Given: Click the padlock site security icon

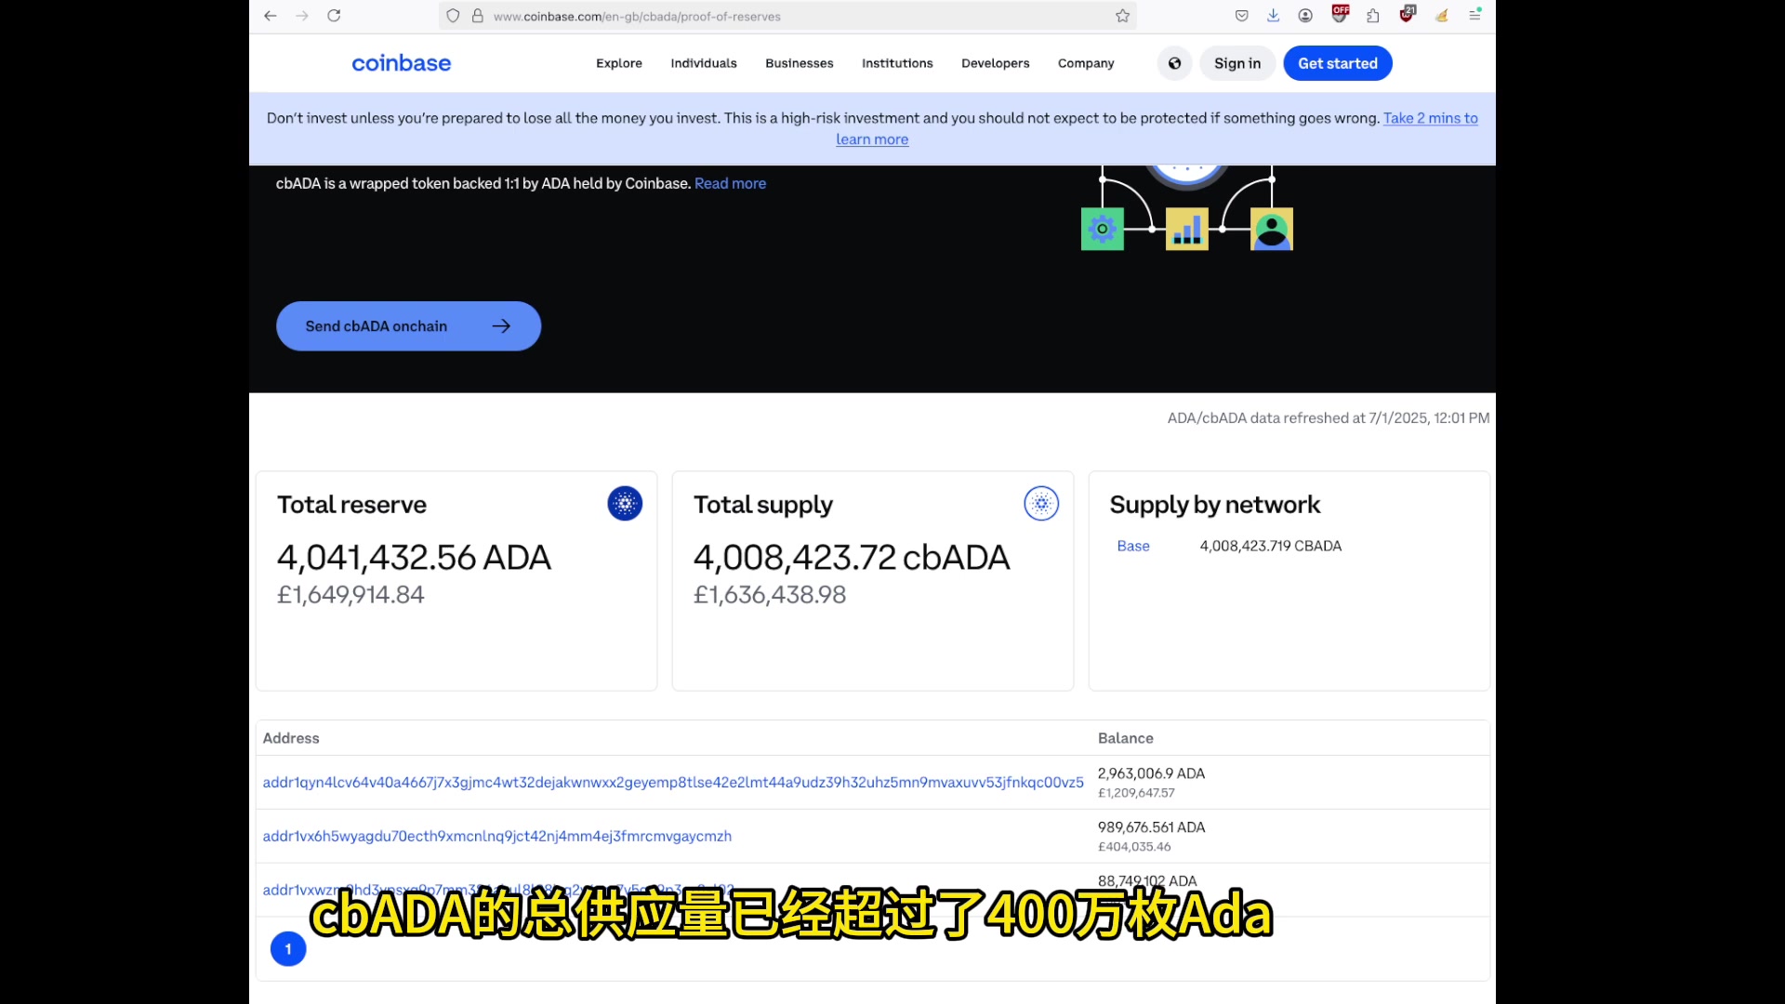Looking at the screenshot, I should (478, 16).
